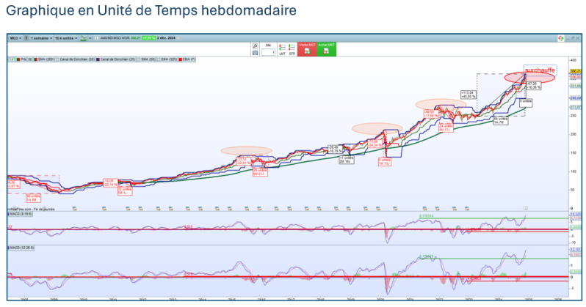The width and height of the screenshot is (586, 307).
Task: Click the SMA (50) indicator label
Action: [x=146, y=59]
